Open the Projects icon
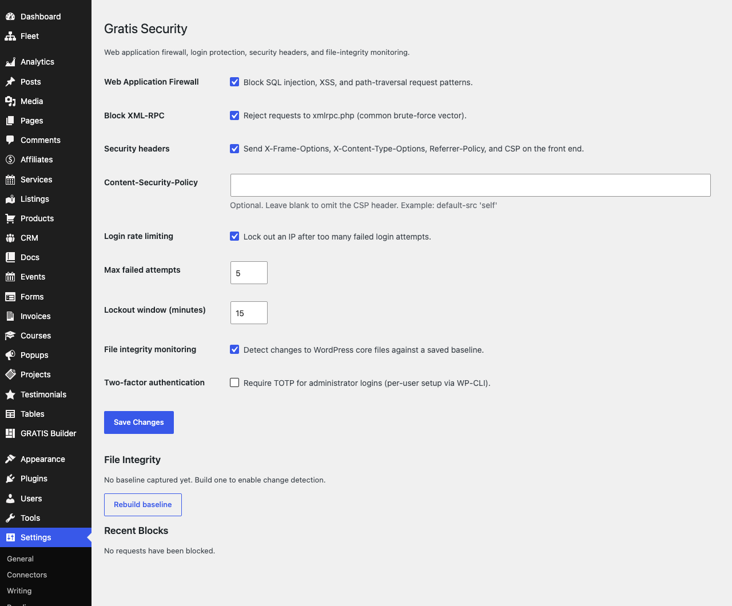This screenshot has width=732, height=606. (x=10, y=374)
